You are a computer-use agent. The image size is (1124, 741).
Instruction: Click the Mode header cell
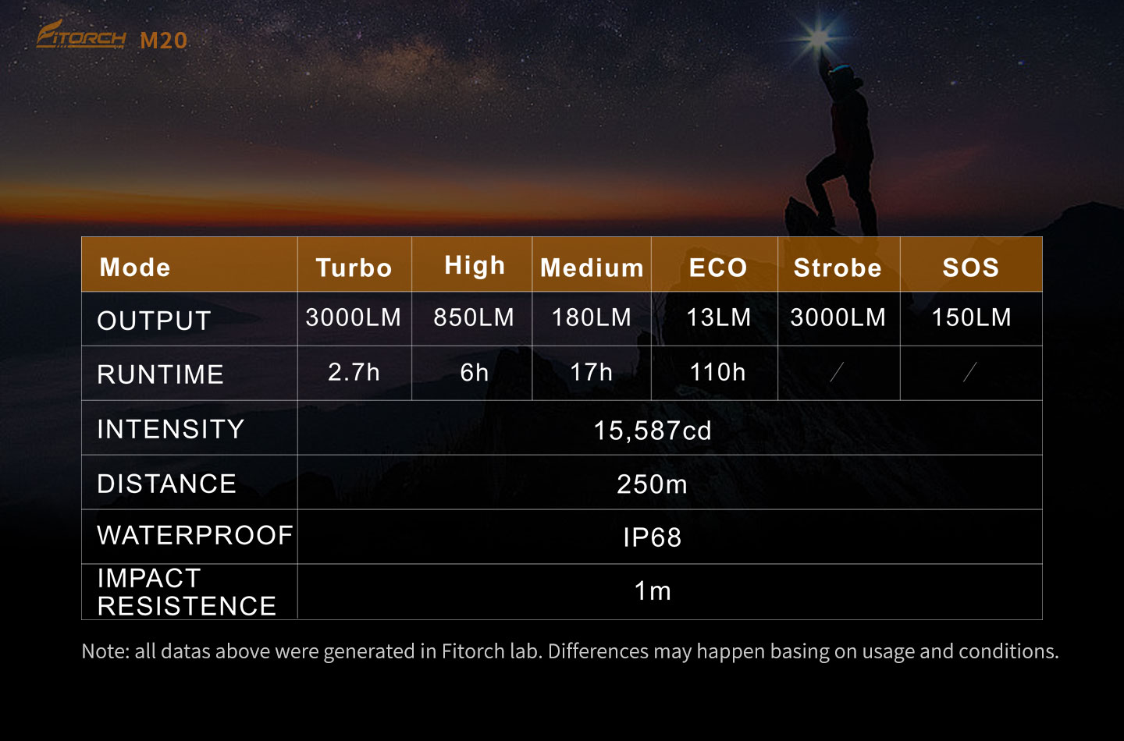coord(135,268)
